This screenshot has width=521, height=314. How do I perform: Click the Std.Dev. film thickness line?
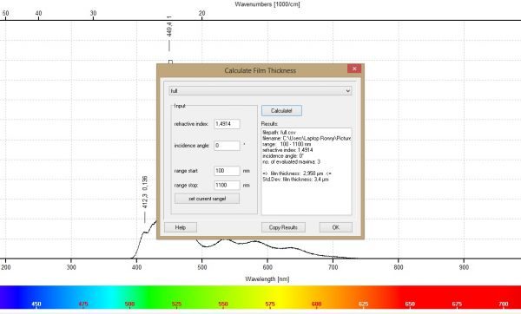click(x=295, y=180)
